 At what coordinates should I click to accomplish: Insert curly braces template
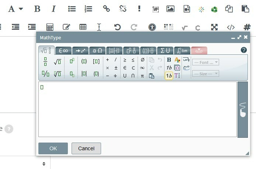click(x=96, y=74)
